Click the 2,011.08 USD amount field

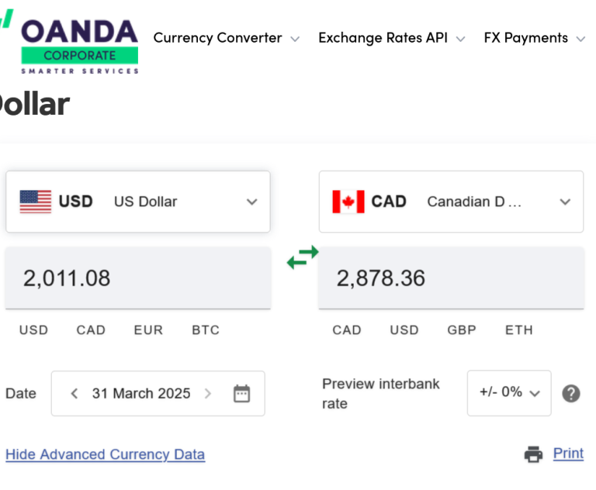(x=138, y=278)
